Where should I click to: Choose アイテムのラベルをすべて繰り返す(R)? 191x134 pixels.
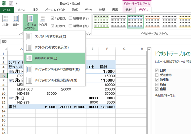pos(55,69)
